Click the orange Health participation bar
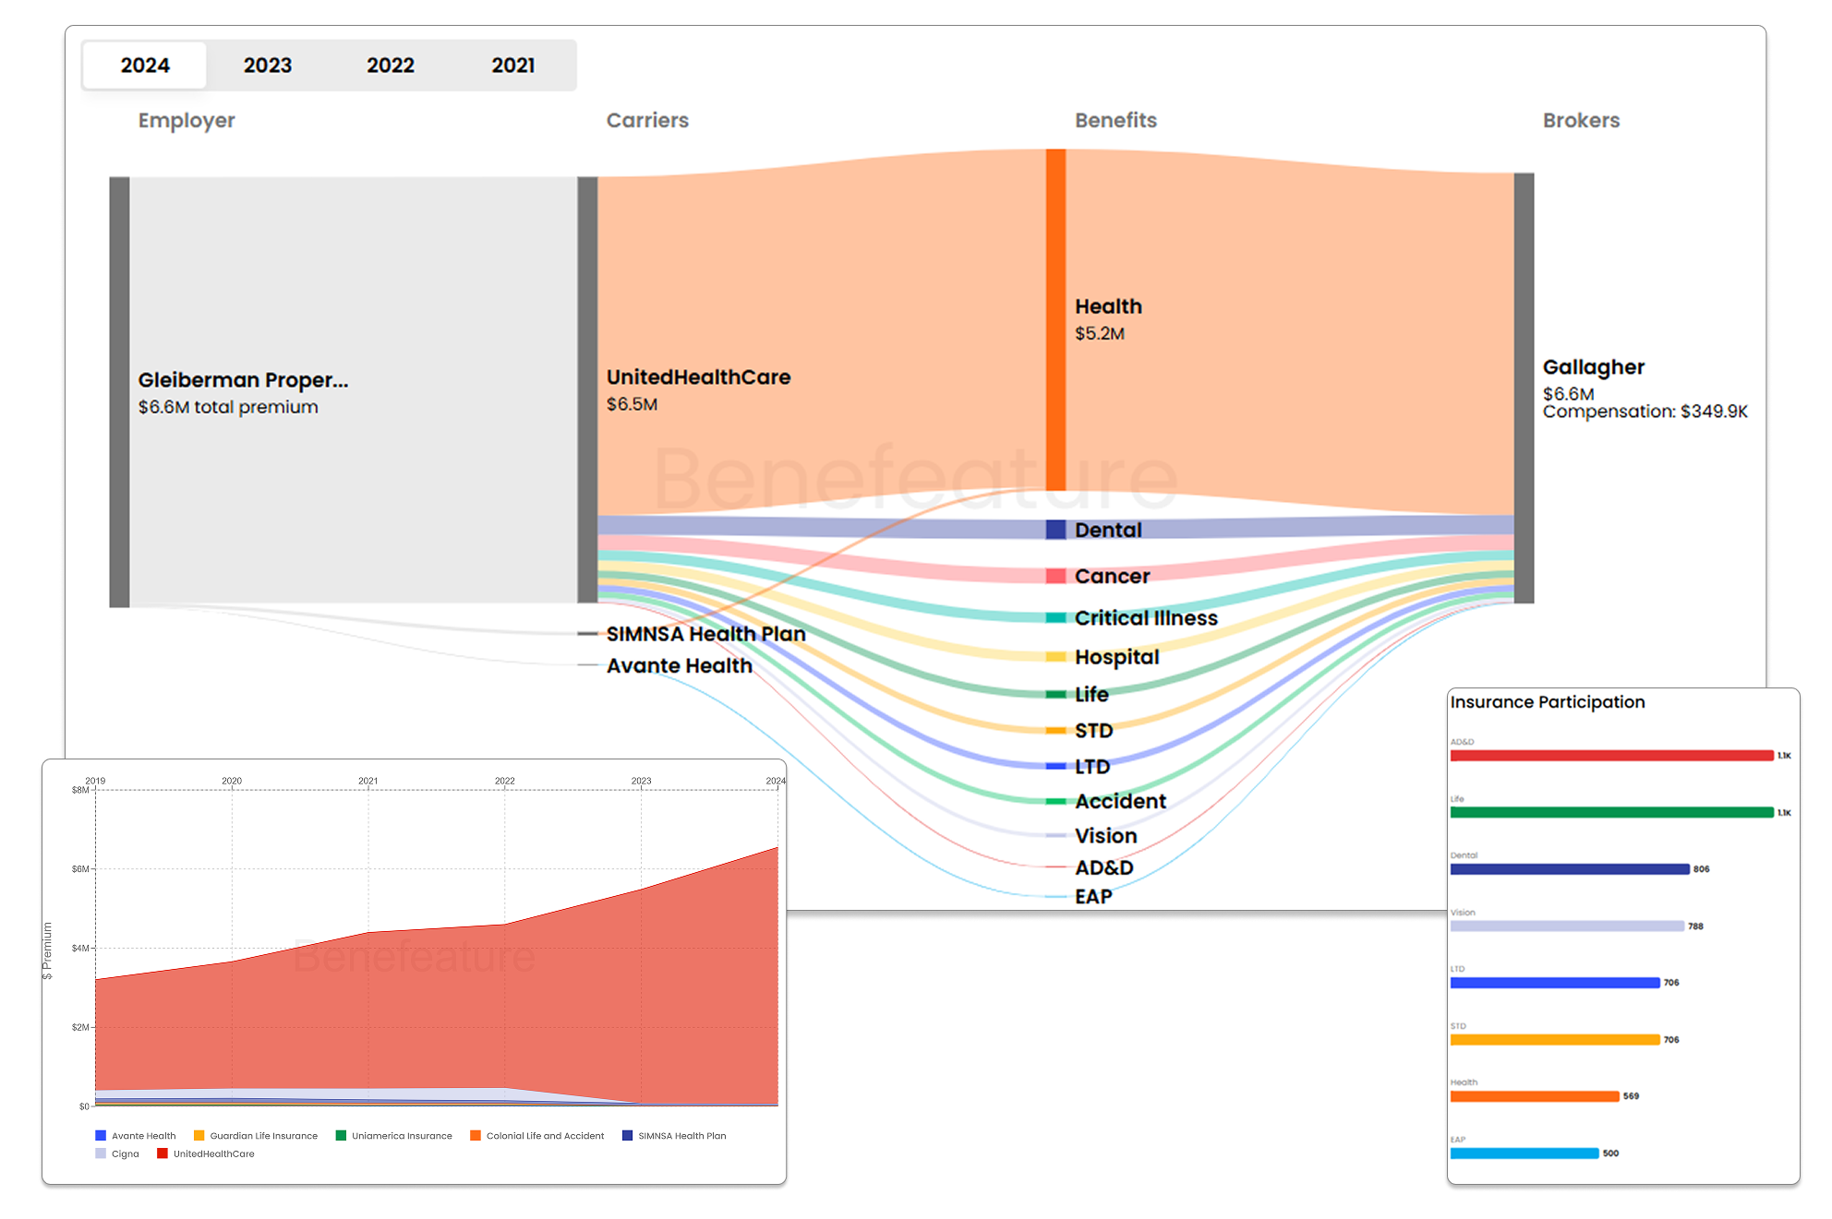This screenshot has height=1219, width=1832. tap(1534, 1096)
